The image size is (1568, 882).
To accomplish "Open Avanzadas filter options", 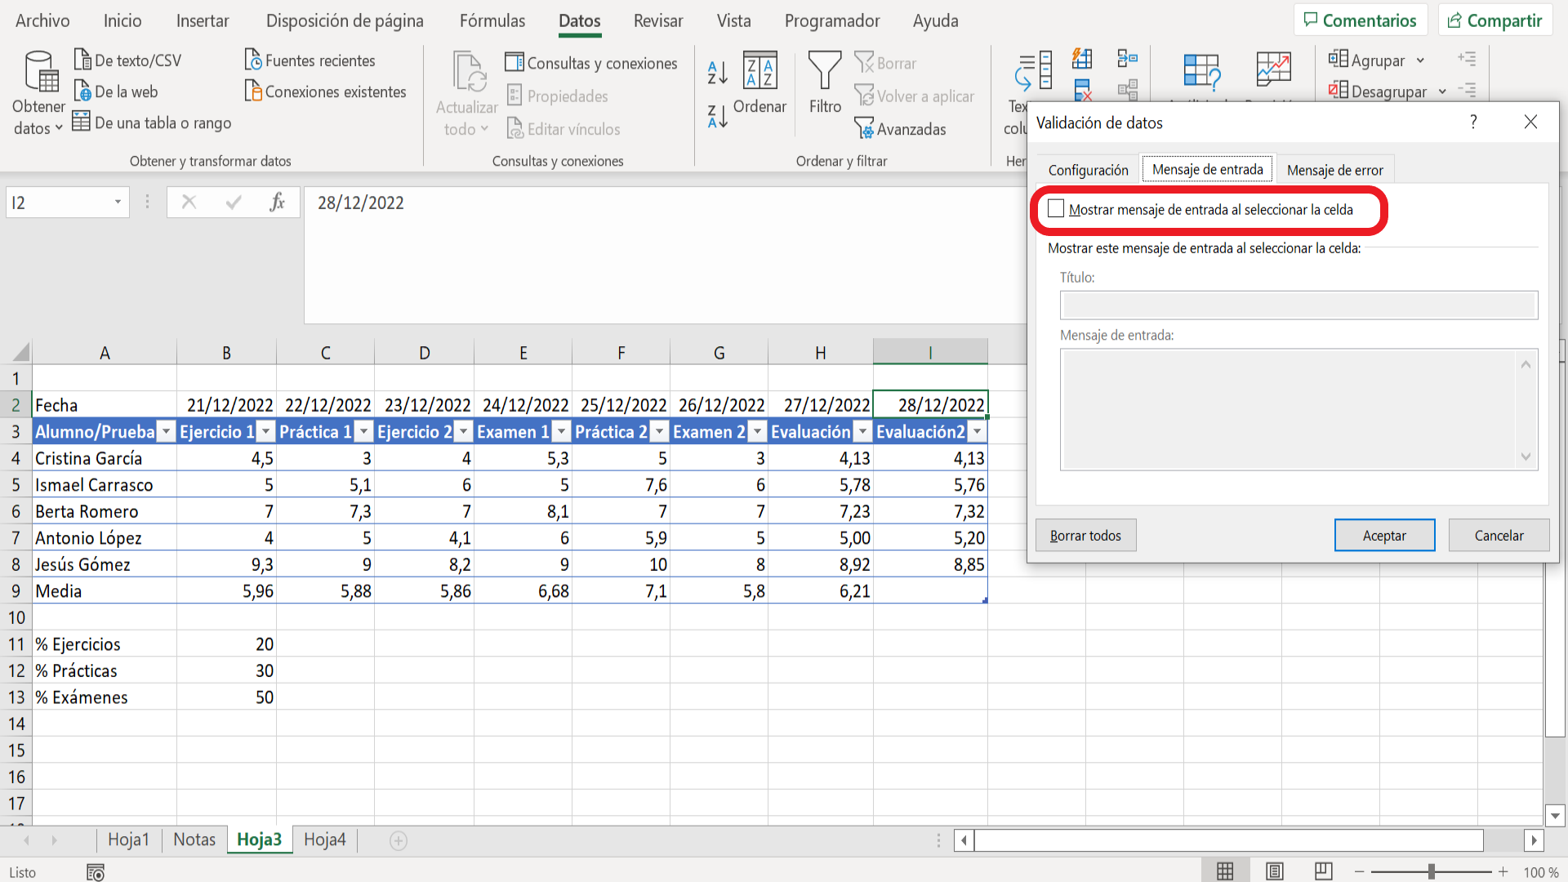I will click(900, 128).
